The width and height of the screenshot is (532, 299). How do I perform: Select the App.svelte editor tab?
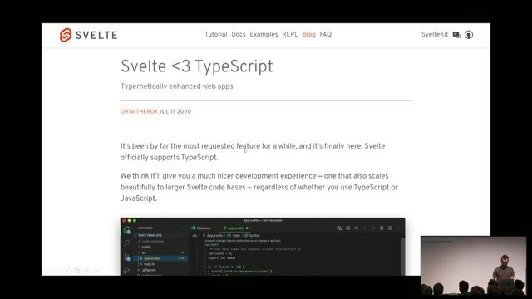click(236, 228)
